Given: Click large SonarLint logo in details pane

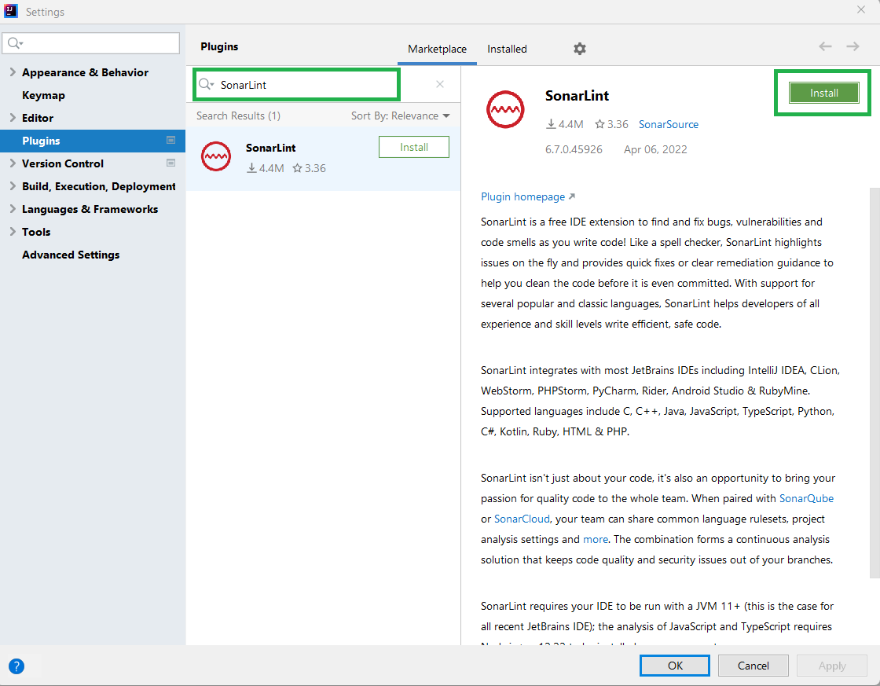Looking at the screenshot, I should click(505, 109).
